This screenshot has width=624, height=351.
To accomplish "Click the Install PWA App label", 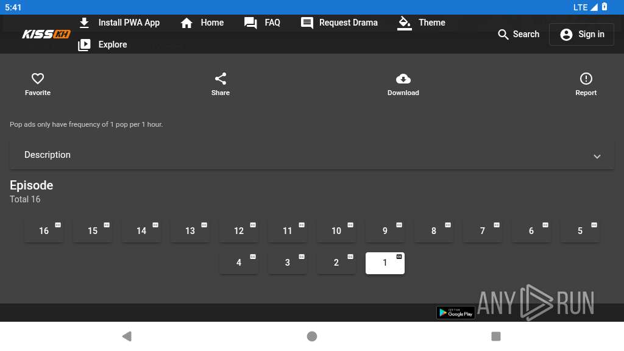I will point(129,23).
